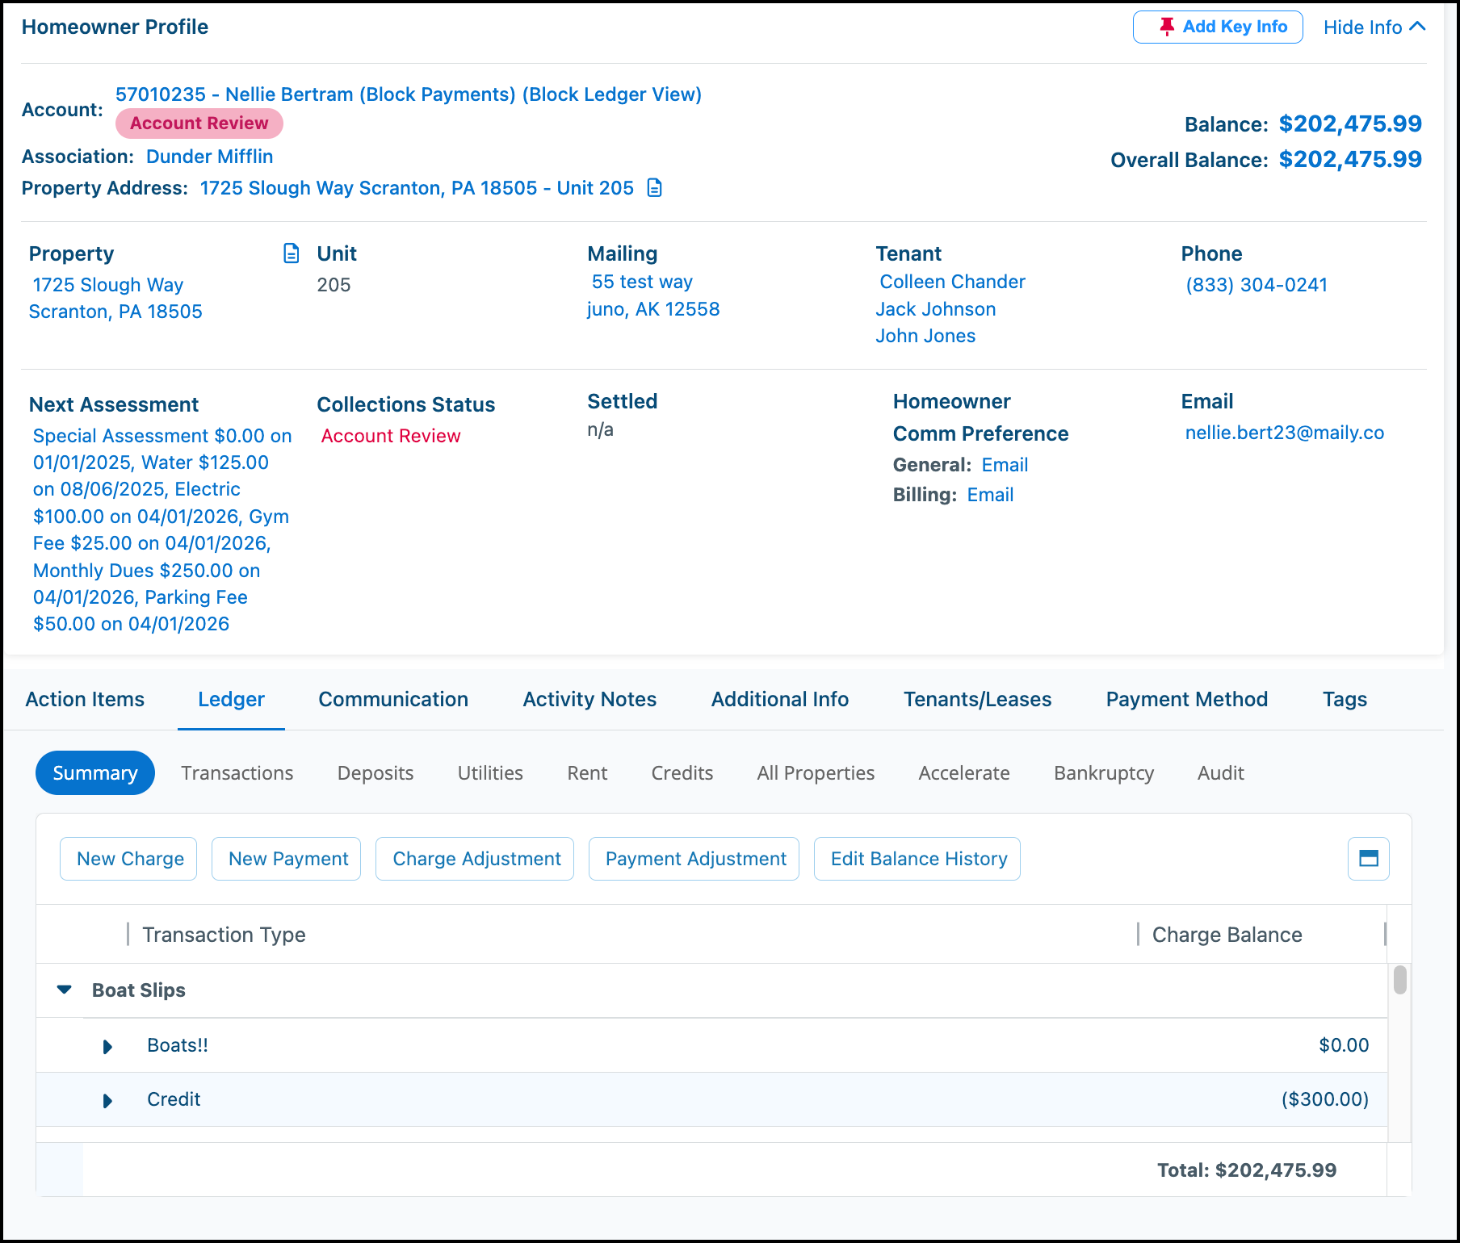Viewport: 1460px width, 1243px height.
Task: Open the Audit sub-tab
Action: pos(1220,773)
